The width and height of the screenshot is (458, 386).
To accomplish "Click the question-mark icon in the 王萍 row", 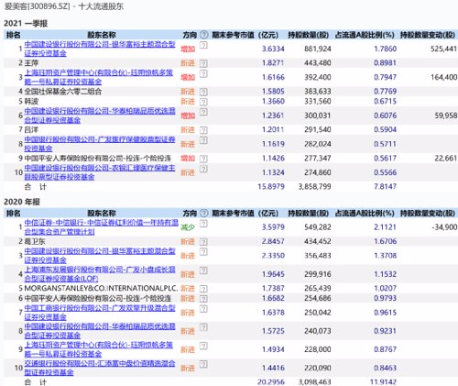I will [x=203, y=63].
